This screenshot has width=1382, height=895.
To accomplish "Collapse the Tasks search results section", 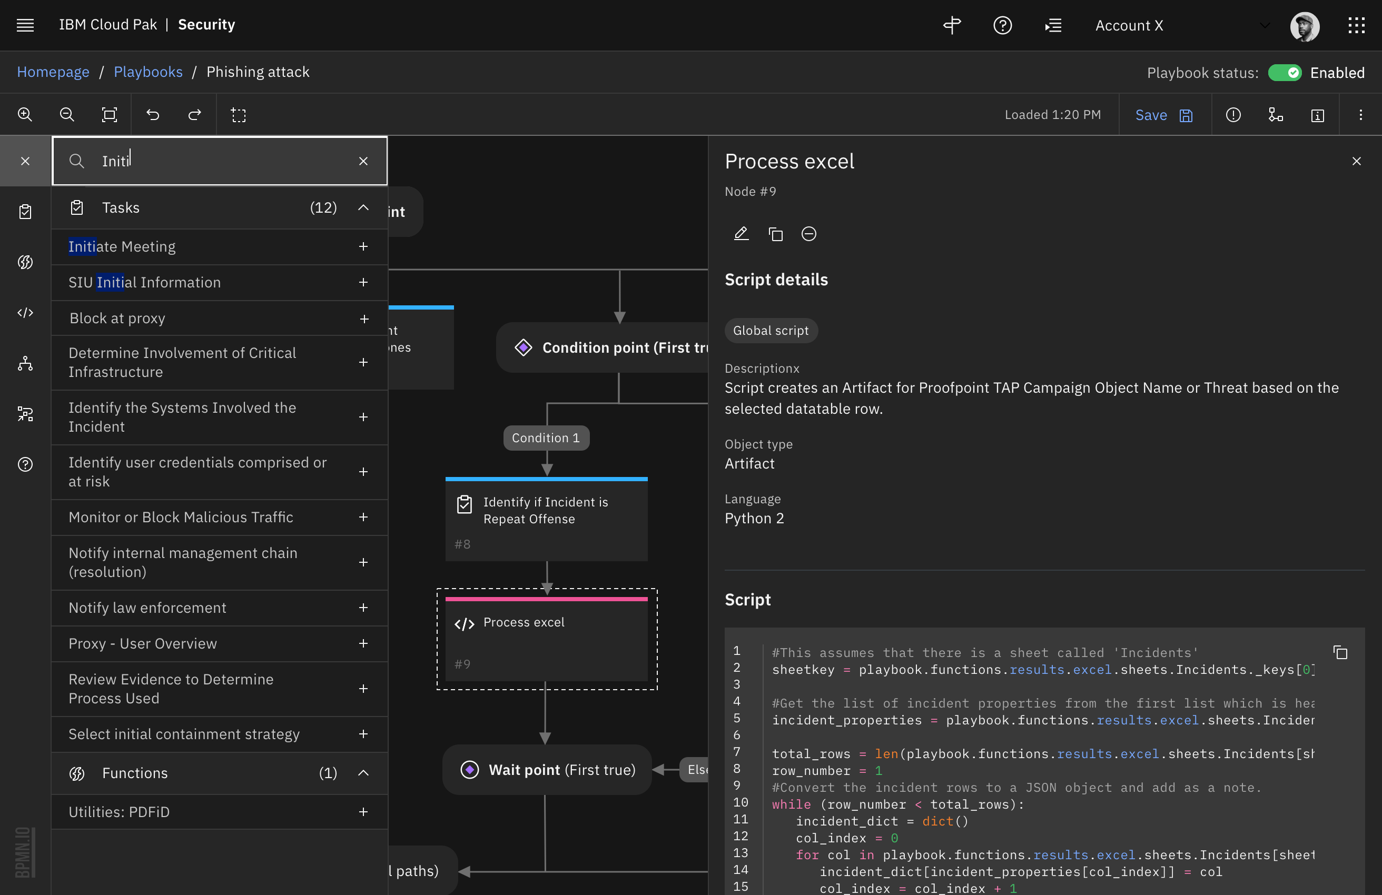I will click(x=363, y=207).
